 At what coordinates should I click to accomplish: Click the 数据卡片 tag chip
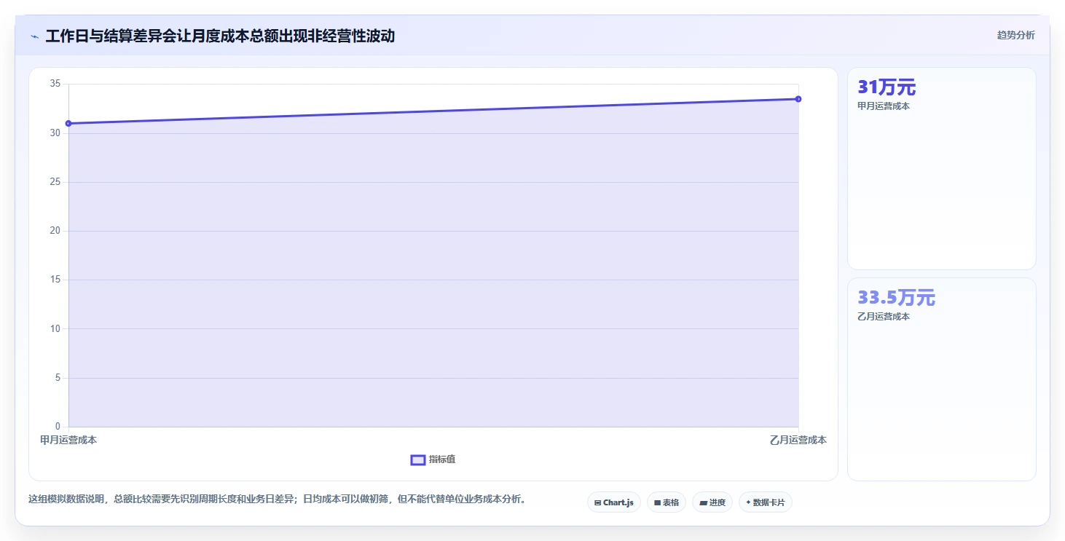766,502
